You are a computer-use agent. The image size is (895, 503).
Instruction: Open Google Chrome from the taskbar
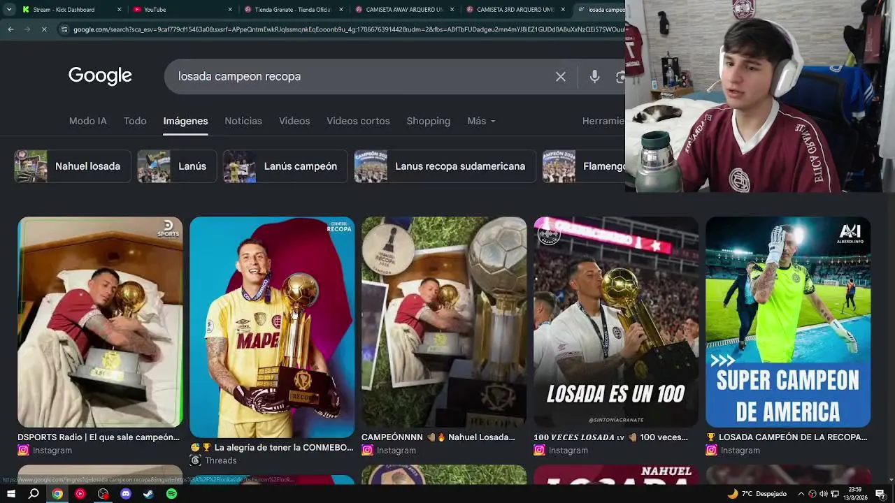(x=57, y=494)
